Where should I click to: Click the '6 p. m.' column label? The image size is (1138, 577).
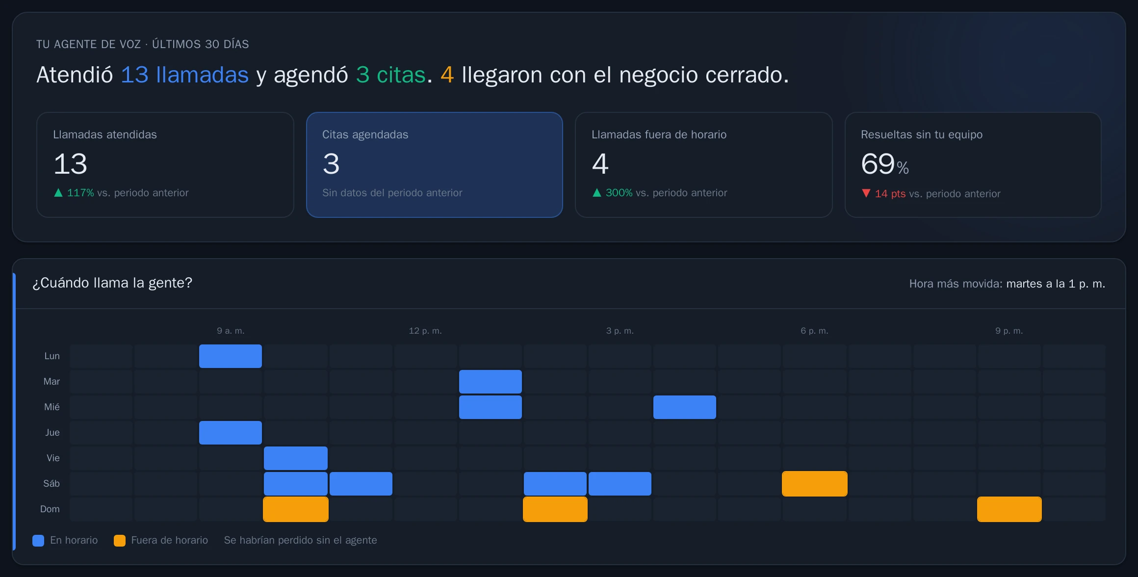click(x=815, y=331)
